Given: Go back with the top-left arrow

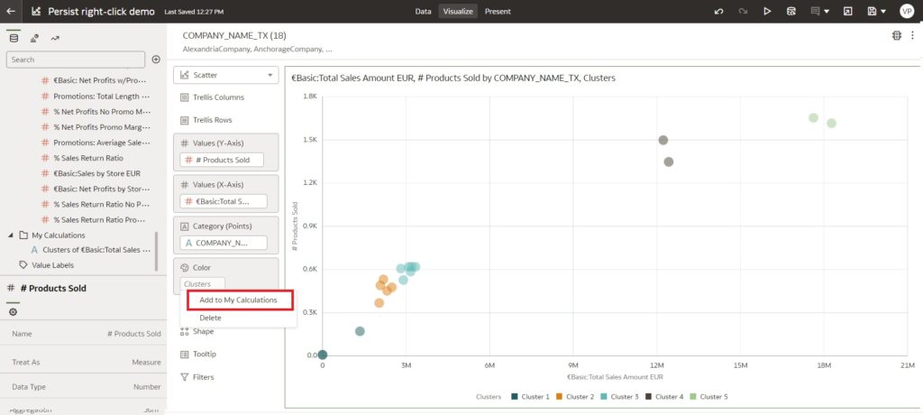Looking at the screenshot, I should (11, 11).
